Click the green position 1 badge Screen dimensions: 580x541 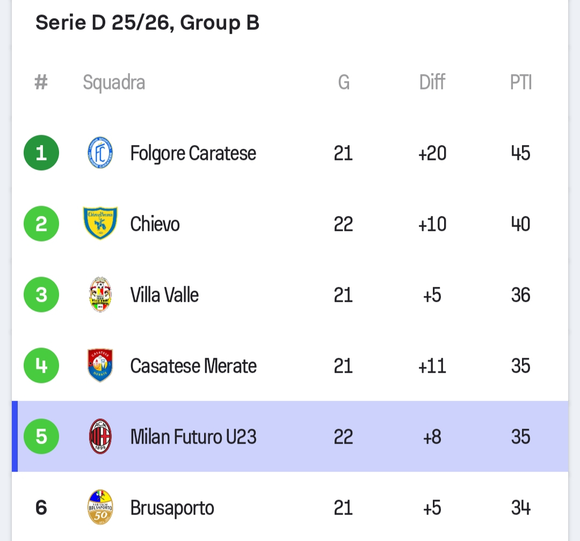coord(41,153)
